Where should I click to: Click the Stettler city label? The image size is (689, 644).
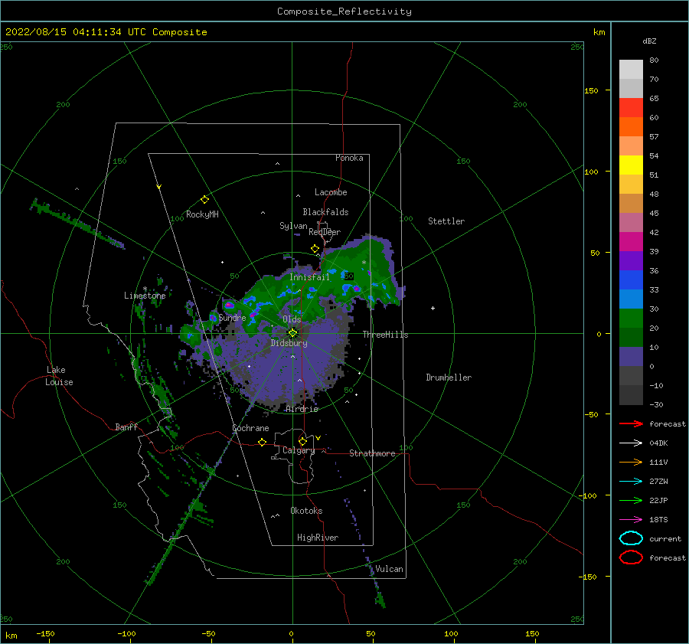tap(446, 221)
